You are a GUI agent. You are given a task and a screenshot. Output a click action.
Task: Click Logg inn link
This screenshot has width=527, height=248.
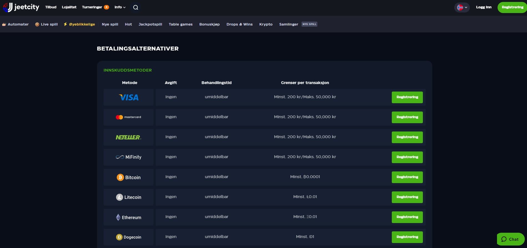[x=484, y=7]
